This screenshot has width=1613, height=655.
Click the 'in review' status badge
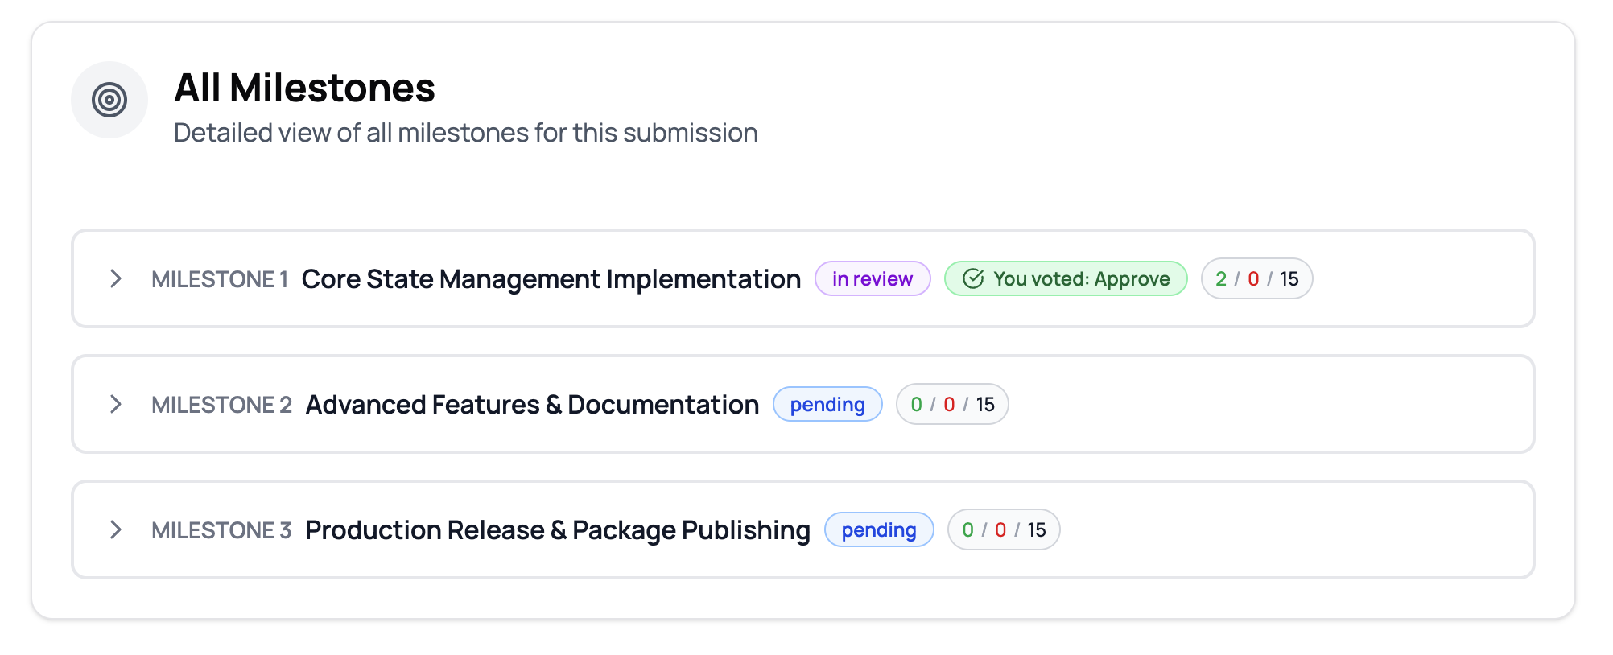[873, 278]
